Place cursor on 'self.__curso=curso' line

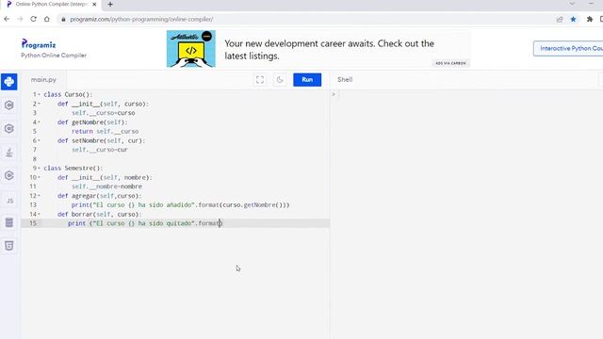tap(103, 113)
